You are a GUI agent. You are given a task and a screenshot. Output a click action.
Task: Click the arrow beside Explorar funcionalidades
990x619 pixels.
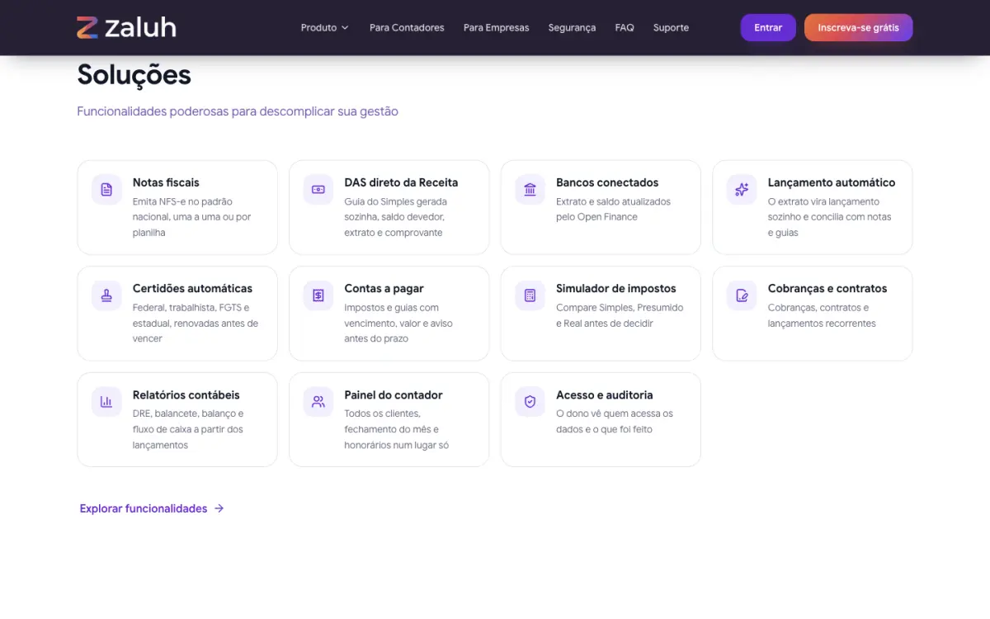(219, 508)
